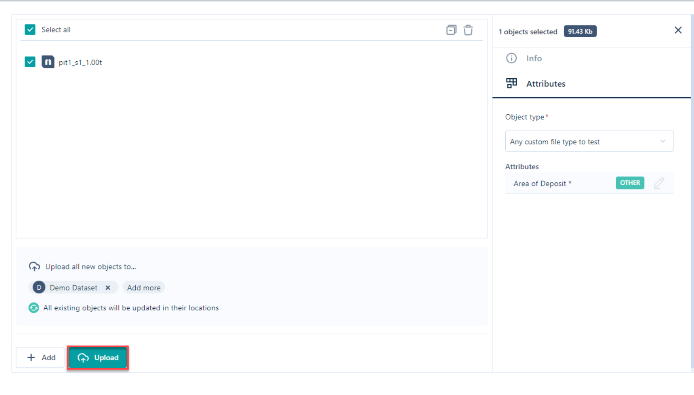Select the Attributes tab
This screenshot has width=694, height=395.
[545, 84]
